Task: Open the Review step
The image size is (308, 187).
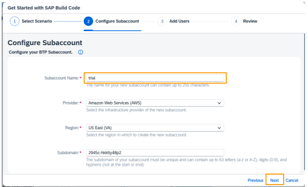Action: pos(250,21)
